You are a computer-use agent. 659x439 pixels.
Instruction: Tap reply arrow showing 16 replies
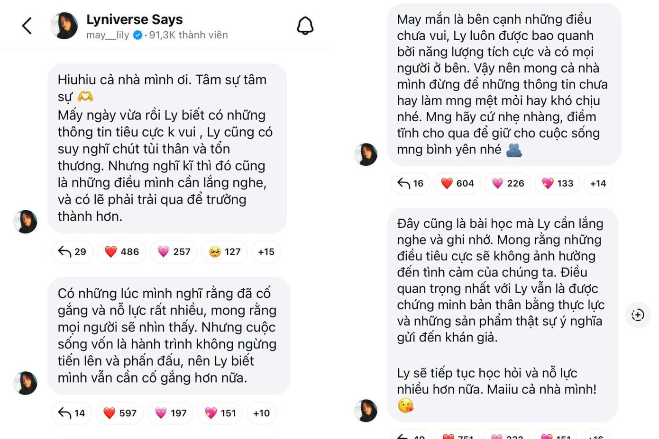(411, 183)
